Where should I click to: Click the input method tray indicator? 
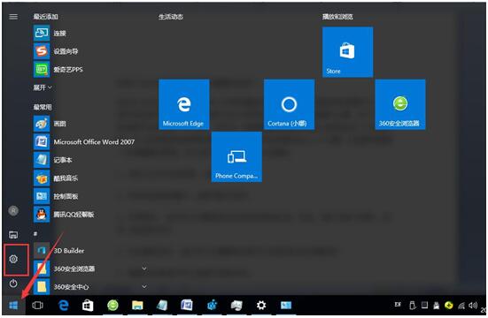coord(398,305)
